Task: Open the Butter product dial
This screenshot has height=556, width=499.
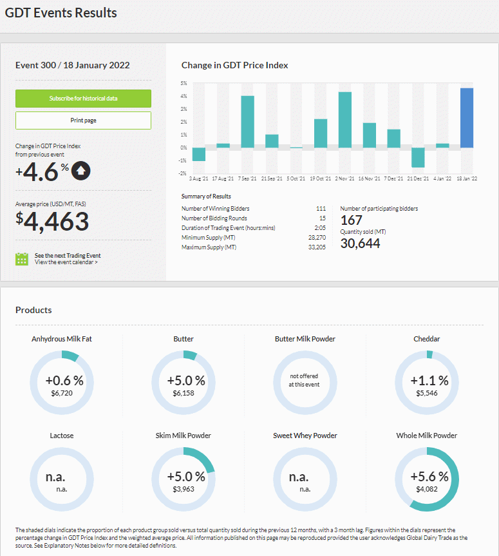Action: [x=184, y=383]
